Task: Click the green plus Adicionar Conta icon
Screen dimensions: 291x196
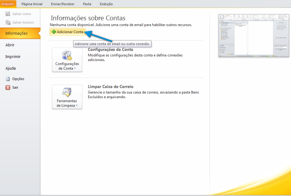Action: 54,32
